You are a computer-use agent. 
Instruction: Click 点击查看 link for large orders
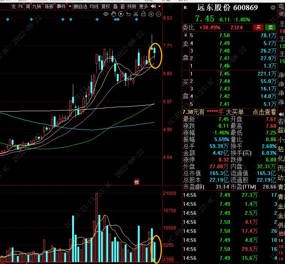264,112
